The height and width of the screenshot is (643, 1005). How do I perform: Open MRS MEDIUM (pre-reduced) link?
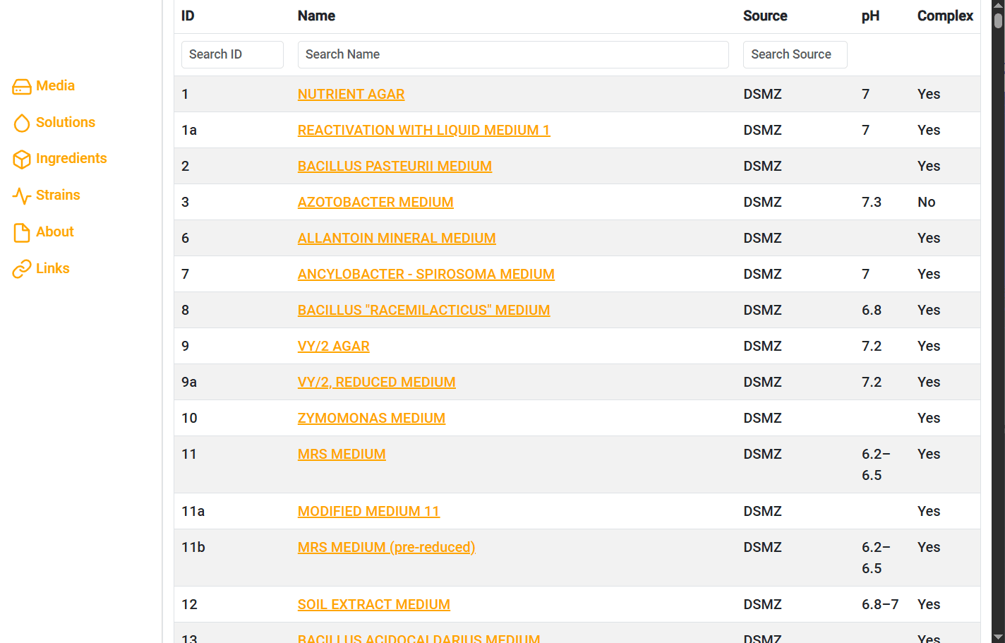click(386, 547)
